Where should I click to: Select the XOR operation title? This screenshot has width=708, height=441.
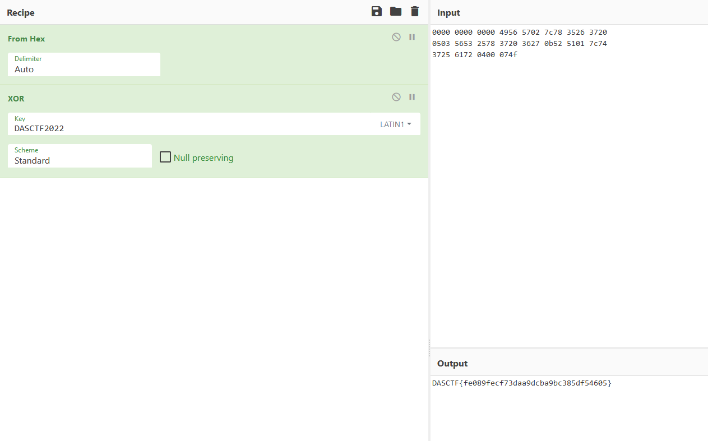pyautogui.click(x=16, y=99)
